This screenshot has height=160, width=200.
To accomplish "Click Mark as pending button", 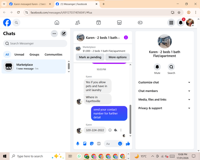I will pyautogui.click(x=90, y=57).
